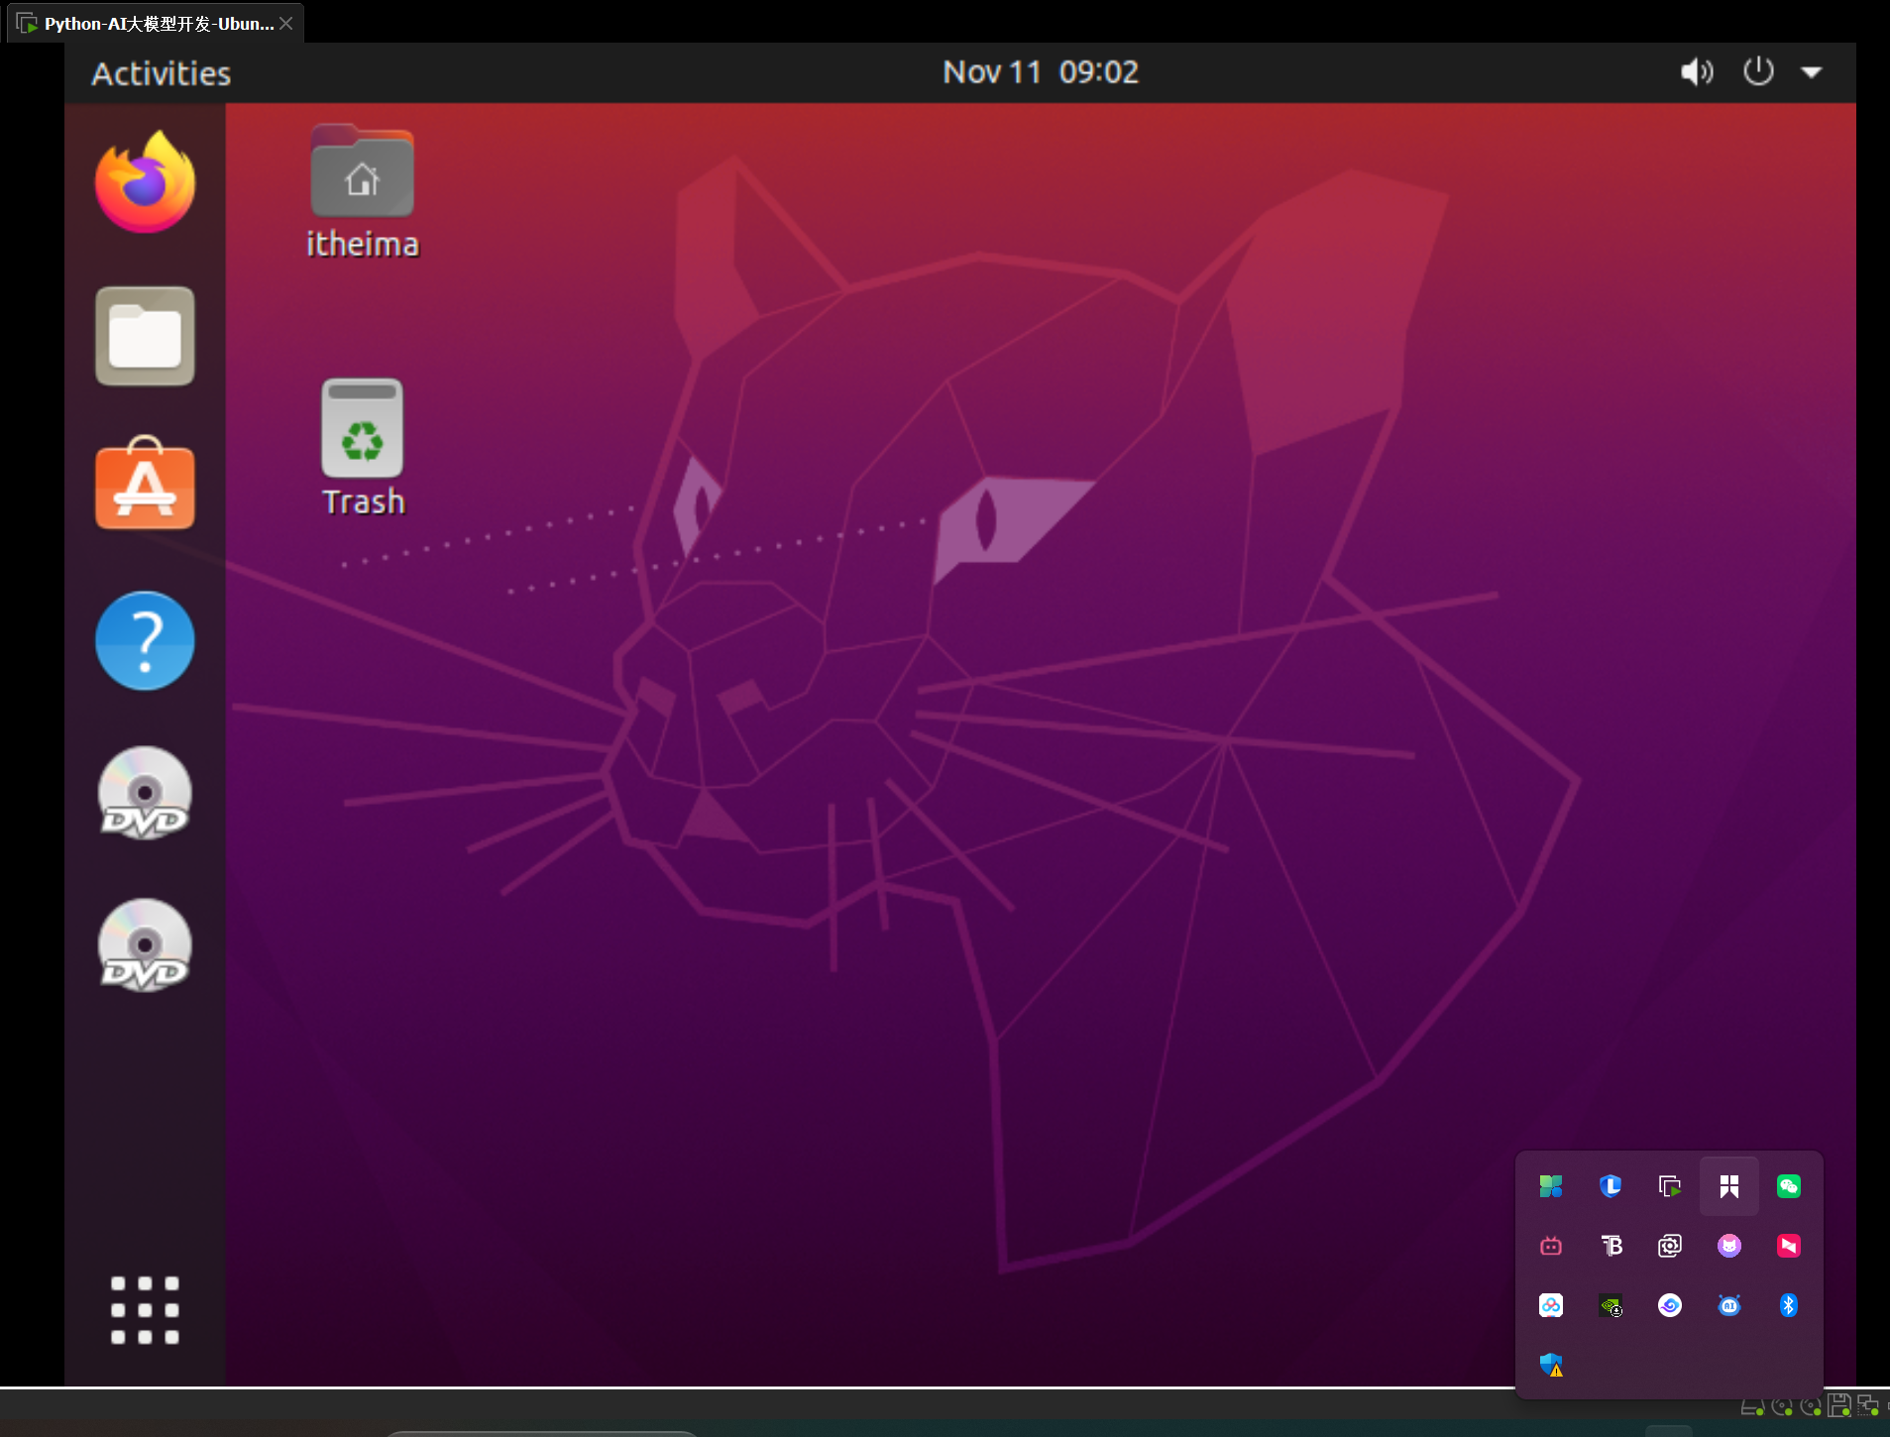Screen dimensions: 1890x1437
Task: Click the VMware Workstation tray icon
Action: (1670, 1186)
